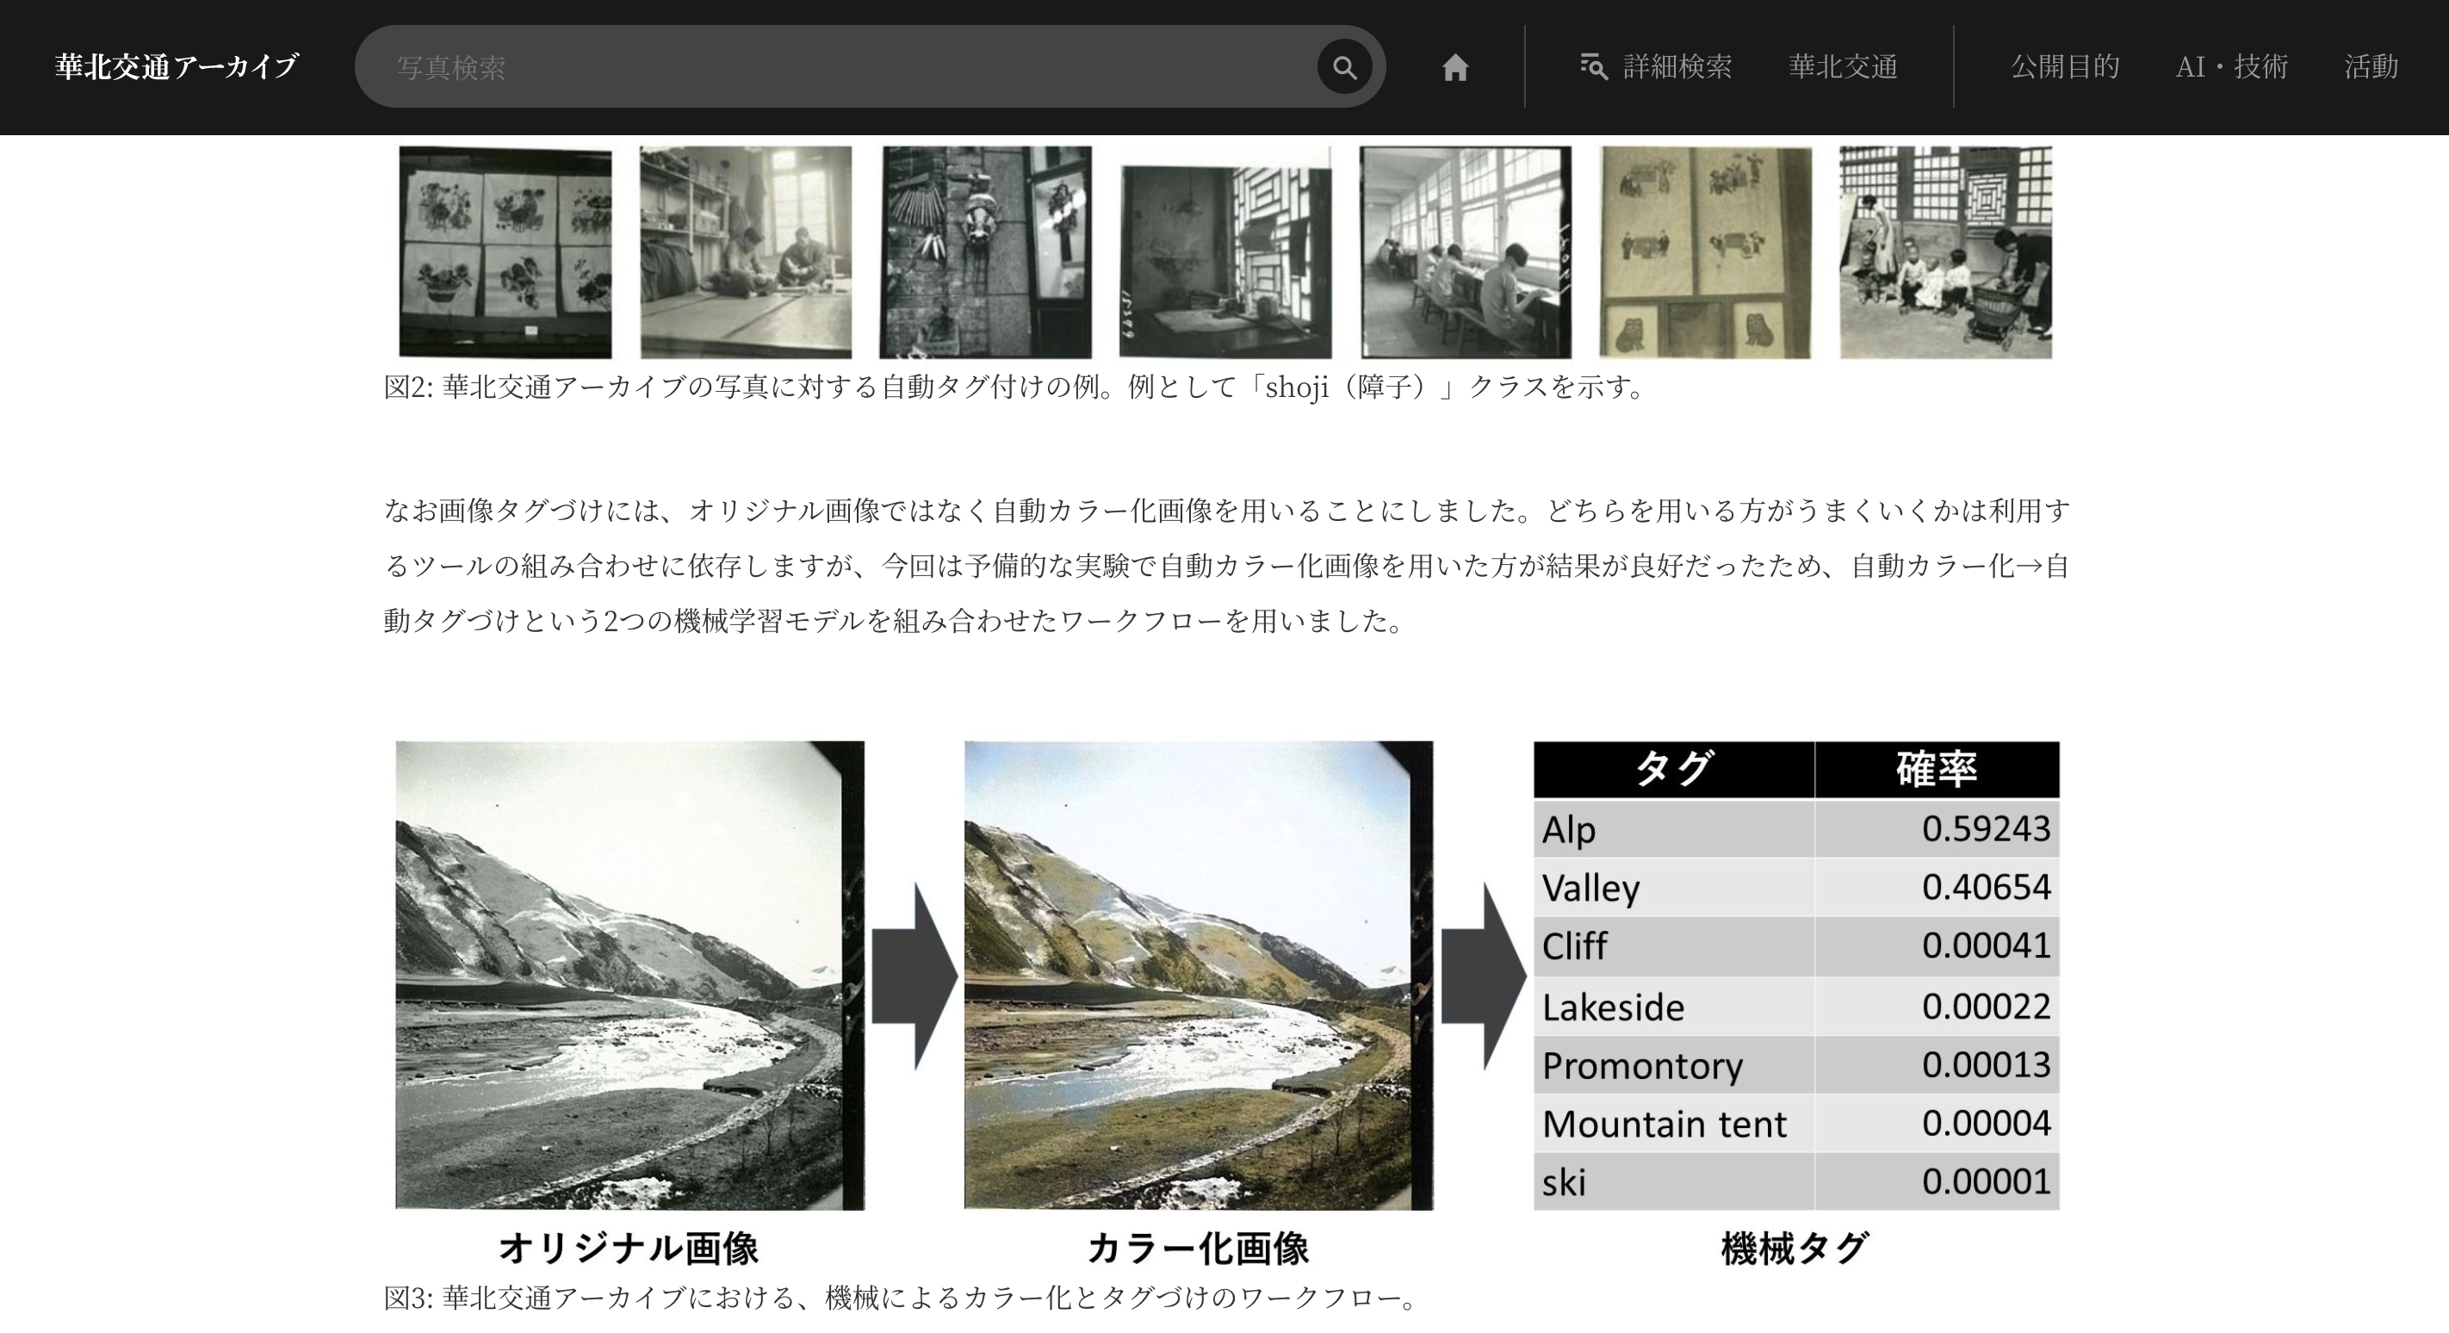Open thumbnail of children with baby carriage
The image size is (2449, 1333).
[1945, 252]
